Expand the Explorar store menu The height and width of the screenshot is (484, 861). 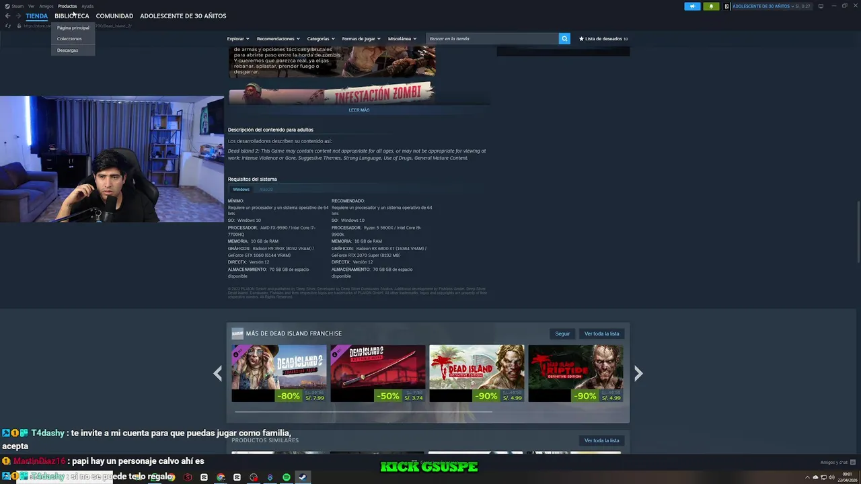pos(237,38)
